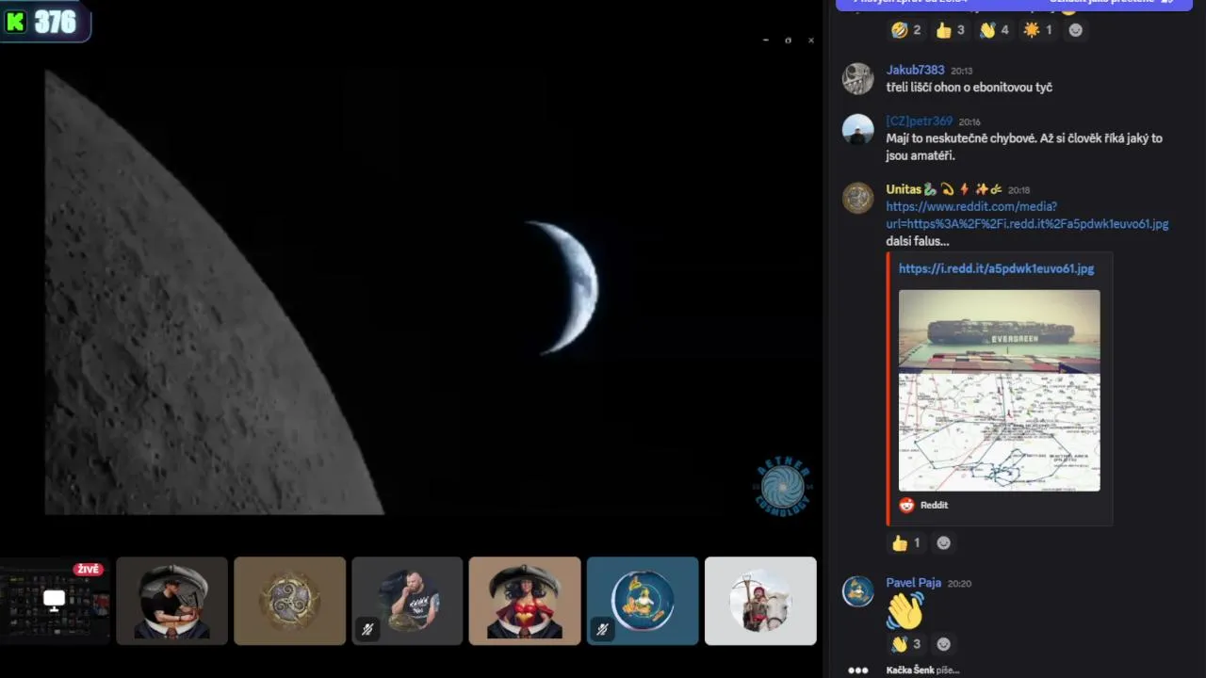This screenshot has height=678, width=1206.
Task: Click the sun emoji reaction with count 1
Action: click(x=1038, y=30)
